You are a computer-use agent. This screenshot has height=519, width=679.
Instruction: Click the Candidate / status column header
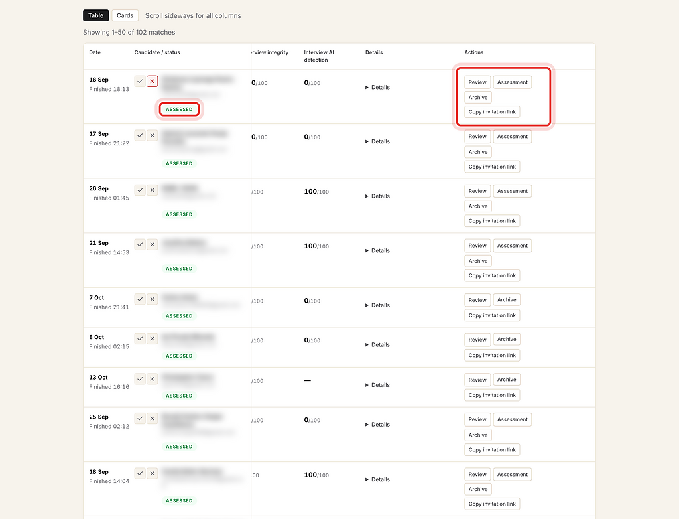[x=157, y=52]
